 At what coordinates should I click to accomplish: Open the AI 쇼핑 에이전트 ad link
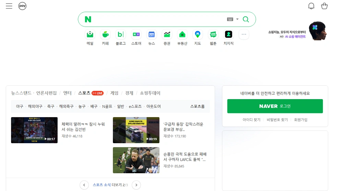click(295, 37)
